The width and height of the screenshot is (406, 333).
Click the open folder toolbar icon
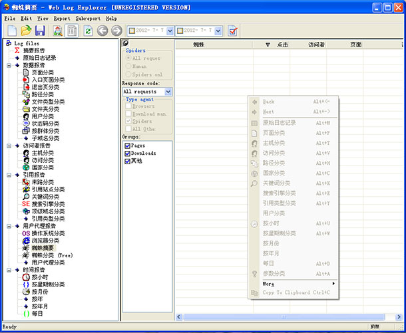tap(26, 31)
